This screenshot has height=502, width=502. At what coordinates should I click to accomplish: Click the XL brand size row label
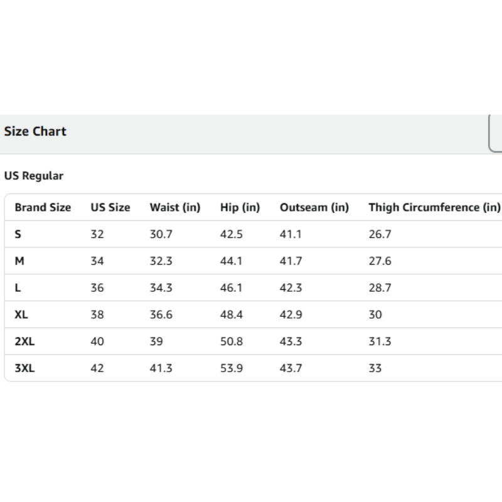(x=21, y=315)
